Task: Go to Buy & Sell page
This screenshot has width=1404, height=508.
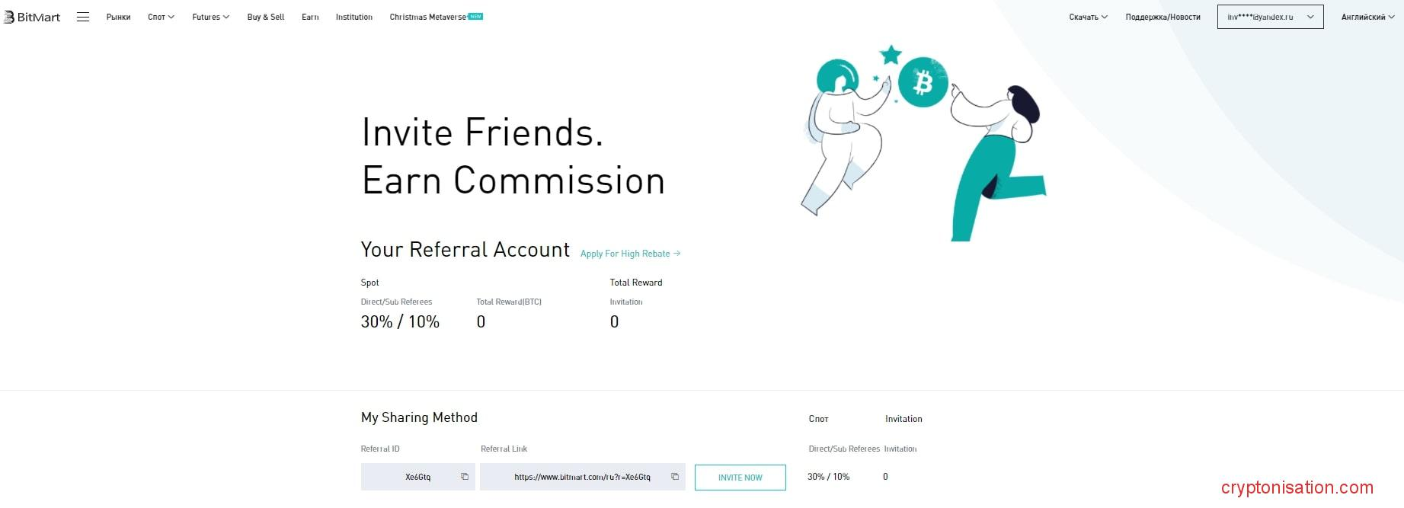Action: [265, 17]
